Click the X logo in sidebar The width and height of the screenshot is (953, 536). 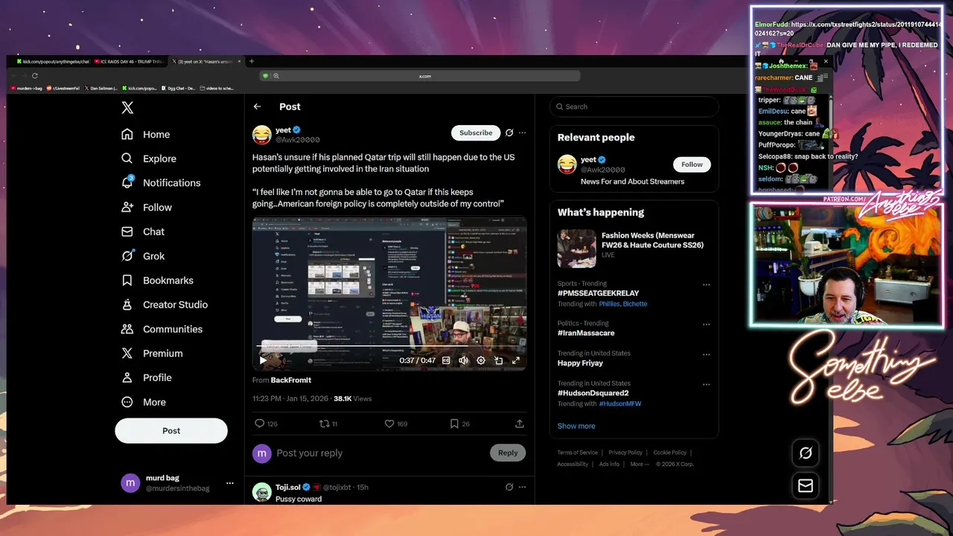127,108
